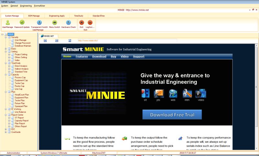Click the Download Free Trial button
Image resolution: width=259 pixels, height=156 pixels.
pyautogui.click(x=172, y=115)
